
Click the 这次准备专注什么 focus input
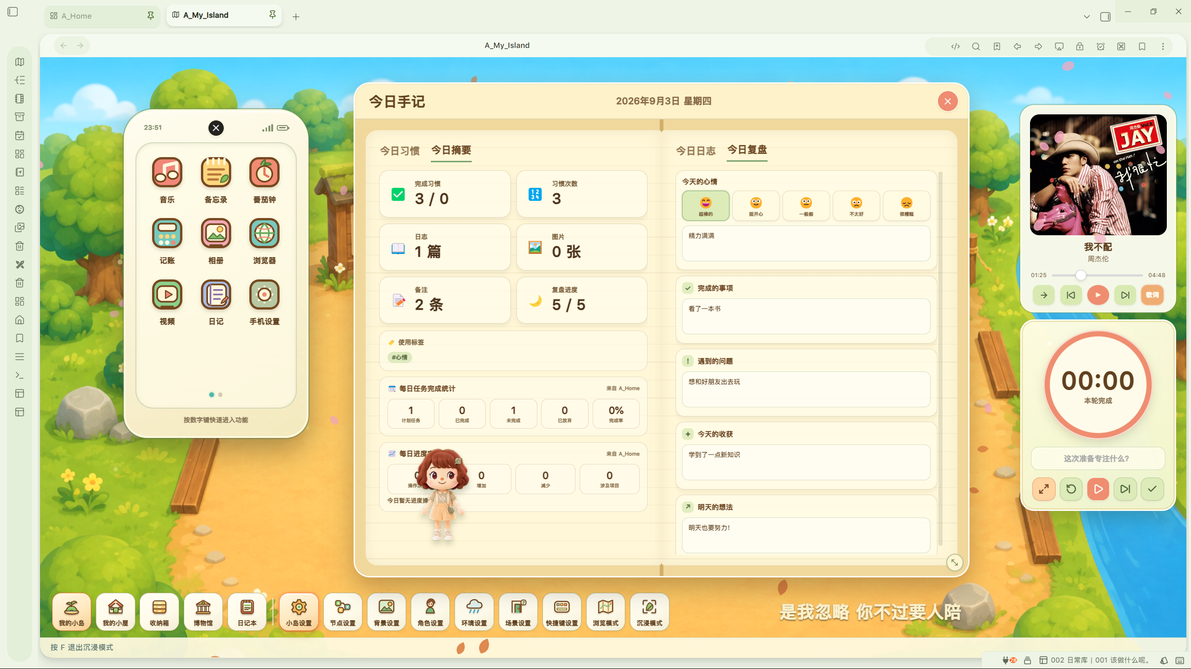tap(1098, 459)
